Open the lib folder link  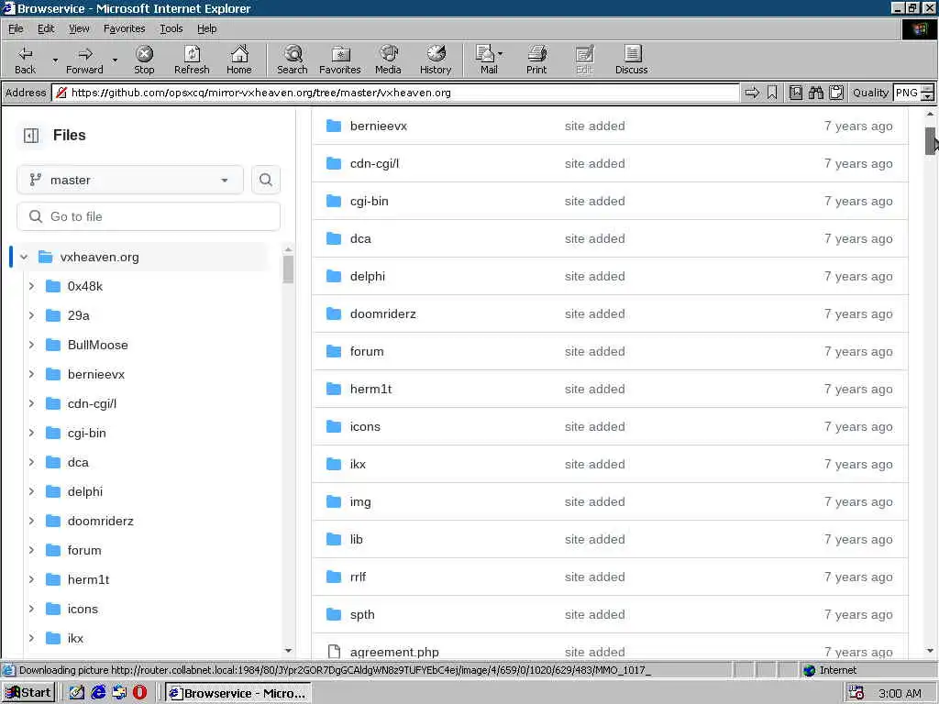(x=357, y=539)
